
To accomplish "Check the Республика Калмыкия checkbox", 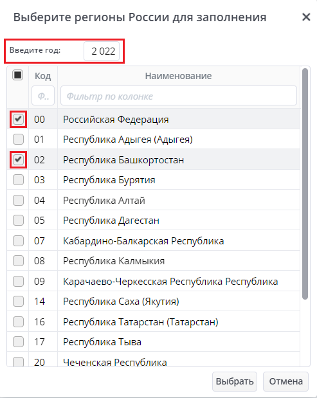I will pyautogui.click(x=18, y=260).
